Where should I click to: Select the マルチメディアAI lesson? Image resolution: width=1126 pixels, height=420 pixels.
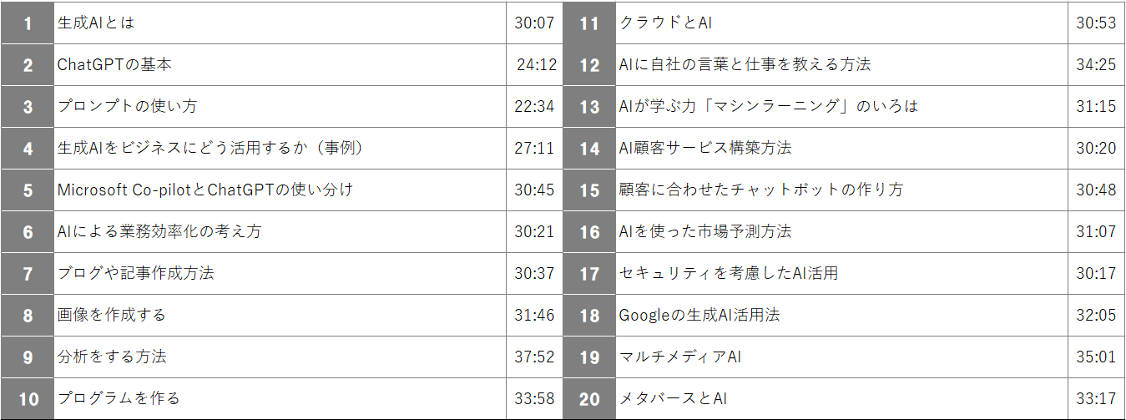coord(680,357)
